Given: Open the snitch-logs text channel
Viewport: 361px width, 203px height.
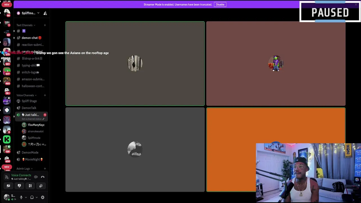Looking at the screenshot, I should tap(31, 72).
